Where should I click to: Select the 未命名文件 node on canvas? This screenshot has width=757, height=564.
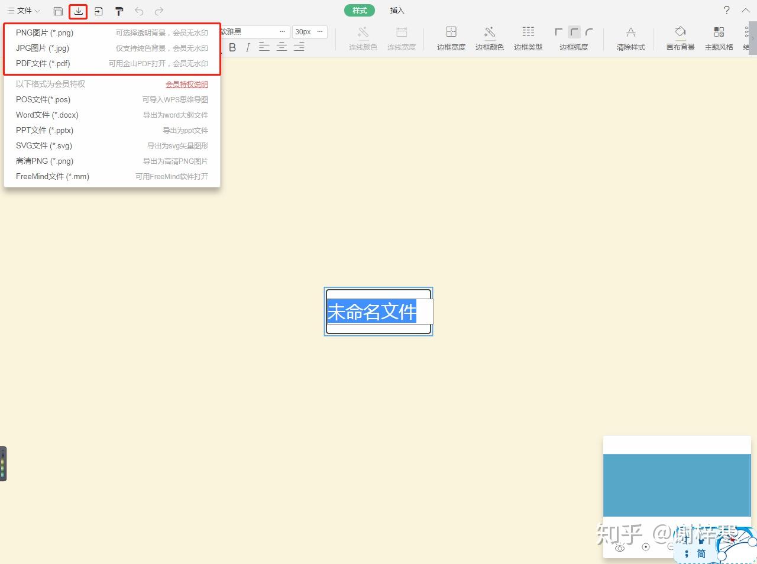coord(378,312)
